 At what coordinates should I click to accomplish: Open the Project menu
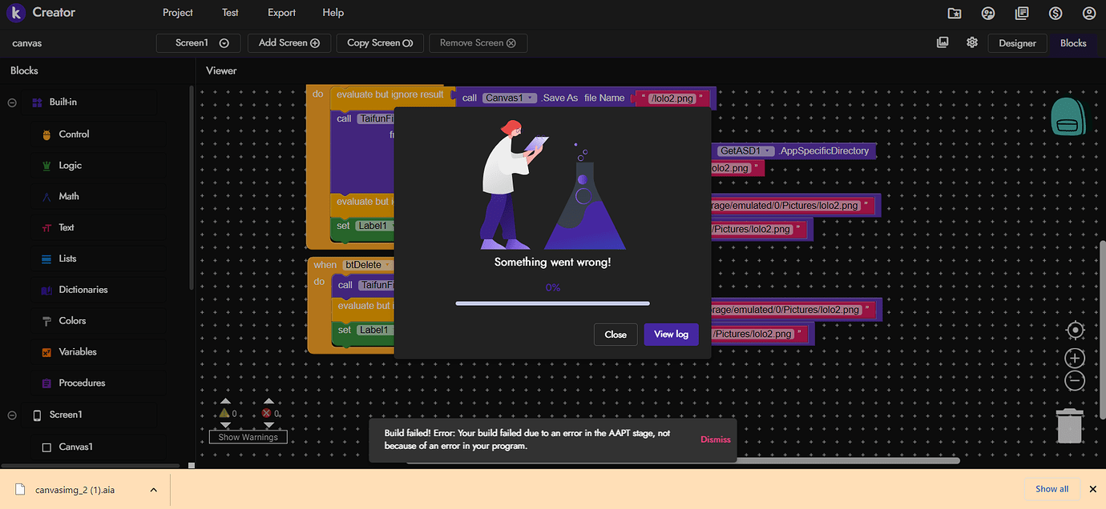[177, 13]
